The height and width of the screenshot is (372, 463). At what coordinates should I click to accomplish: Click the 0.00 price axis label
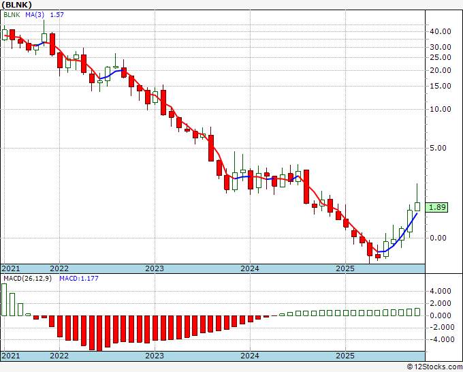(438, 238)
